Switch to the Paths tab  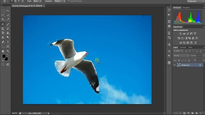click(x=190, y=47)
